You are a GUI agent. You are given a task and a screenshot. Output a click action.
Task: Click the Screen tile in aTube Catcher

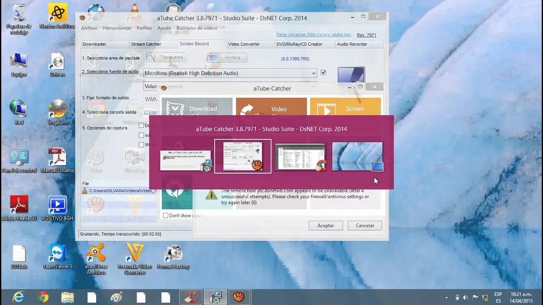point(345,107)
